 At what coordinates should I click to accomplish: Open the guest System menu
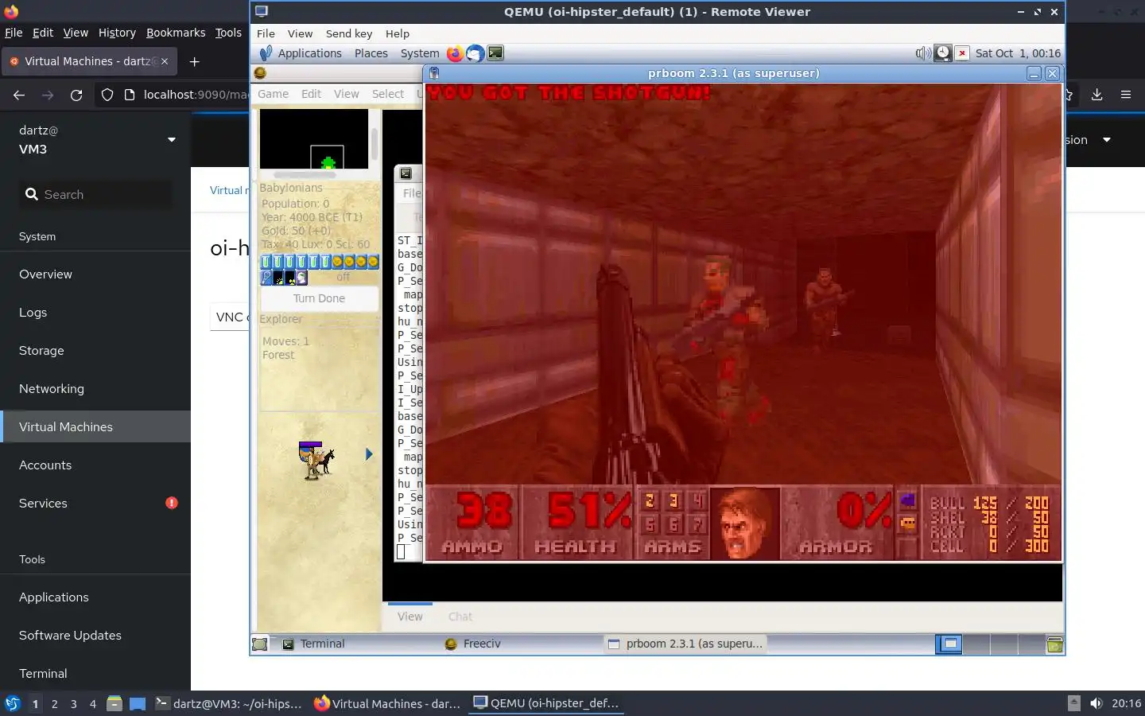click(420, 53)
